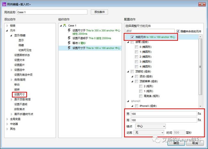Select 设置文本 action
Image resolution: width=208 pixels, height=149 pixels.
20,60
